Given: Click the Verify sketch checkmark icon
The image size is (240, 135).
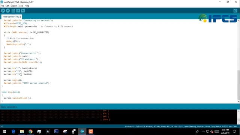Looking at the screenshot, I should [x=3, y=11].
